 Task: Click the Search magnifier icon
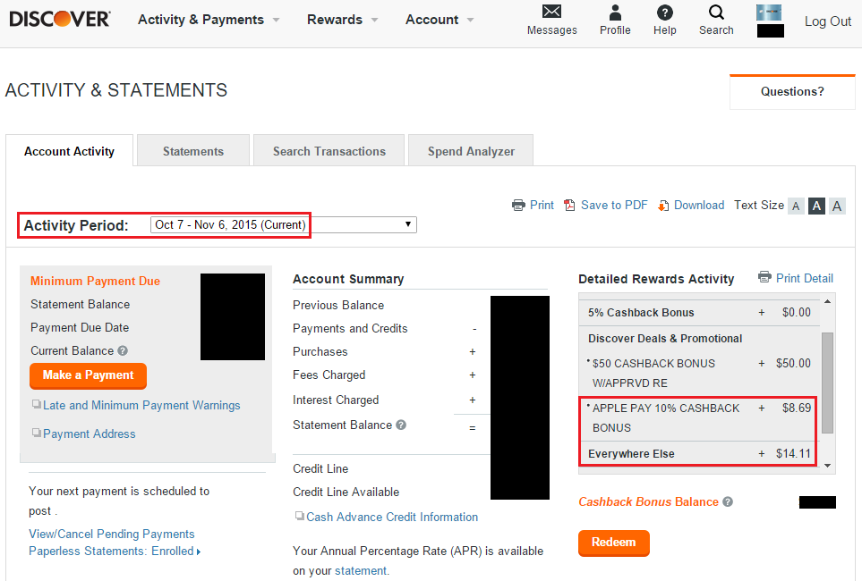716,13
